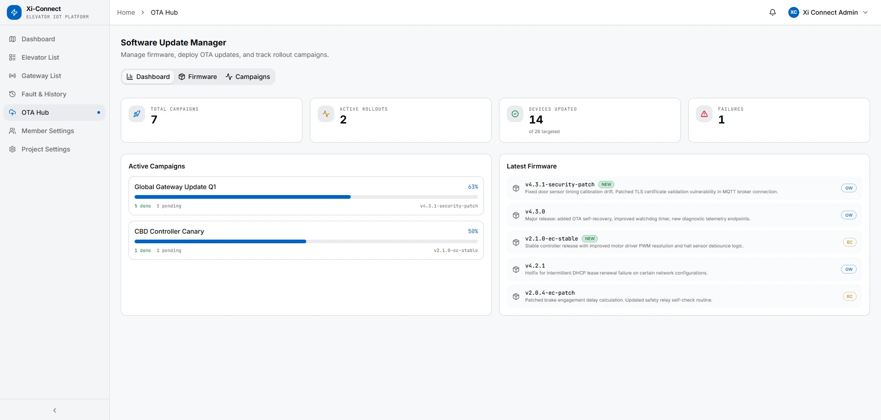The image size is (881, 420).
Task: Click the XC user avatar
Action: tap(793, 12)
